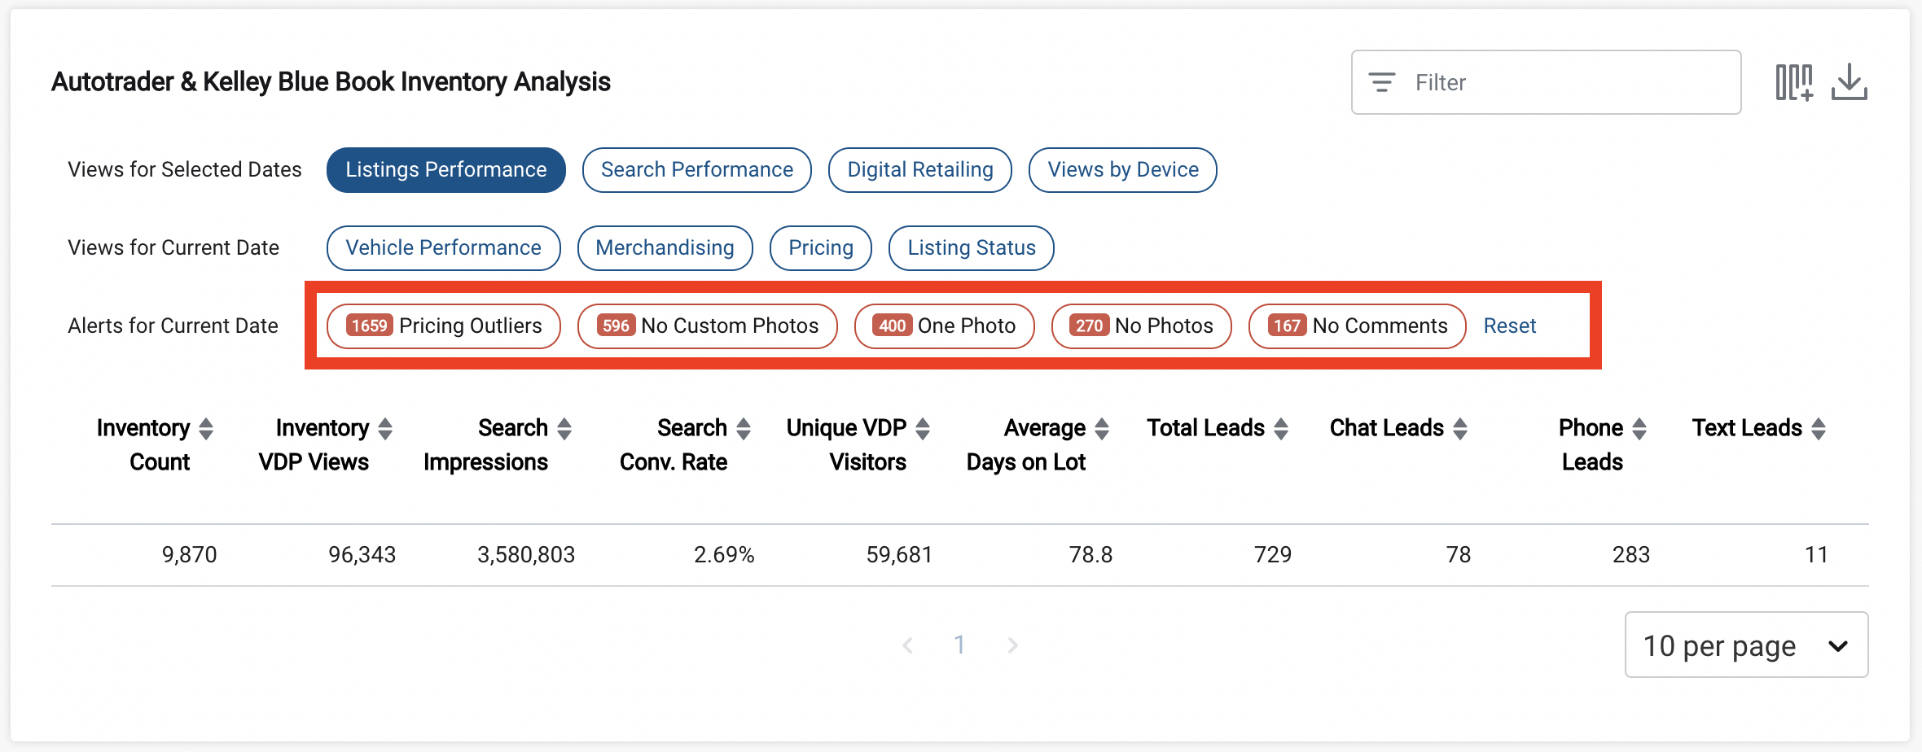Screen dimensions: 1922x752
Task: Open the Pricing view
Action: (x=821, y=248)
